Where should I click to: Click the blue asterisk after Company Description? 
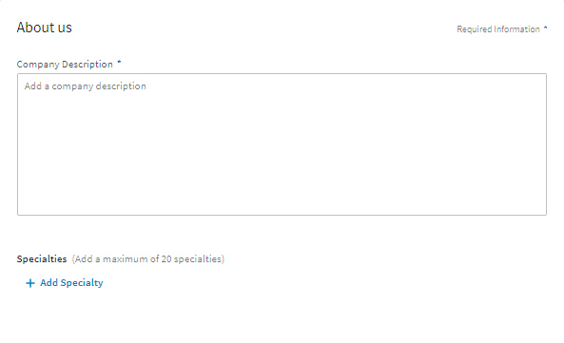coord(119,62)
